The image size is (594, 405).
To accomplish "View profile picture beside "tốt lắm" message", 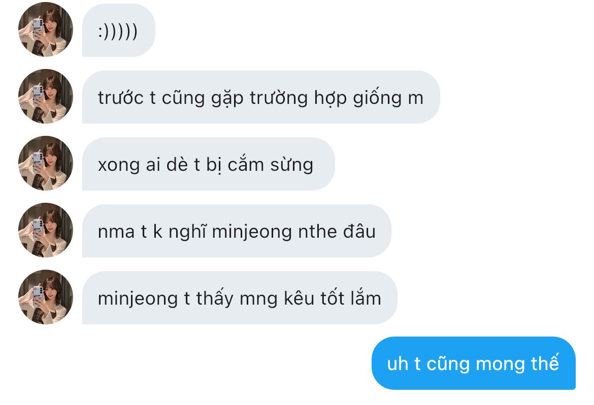I will pos(46,297).
